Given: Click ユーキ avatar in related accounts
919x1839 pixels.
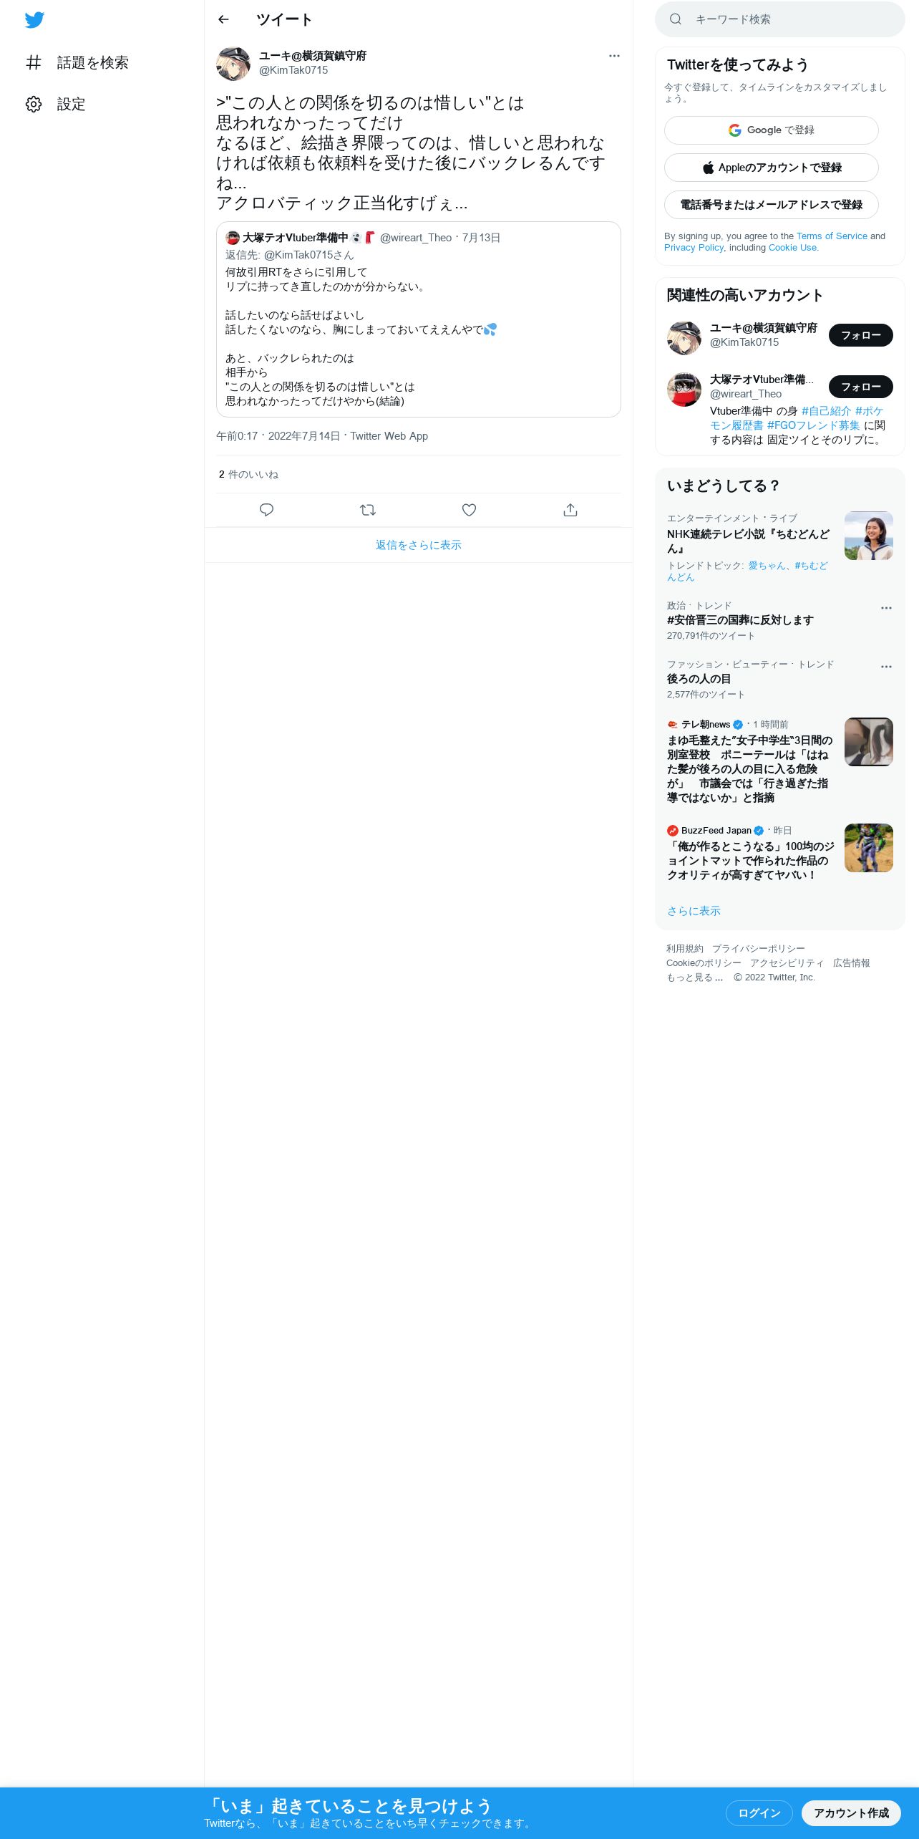Looking at the screenshot, I should pos(684,338).
